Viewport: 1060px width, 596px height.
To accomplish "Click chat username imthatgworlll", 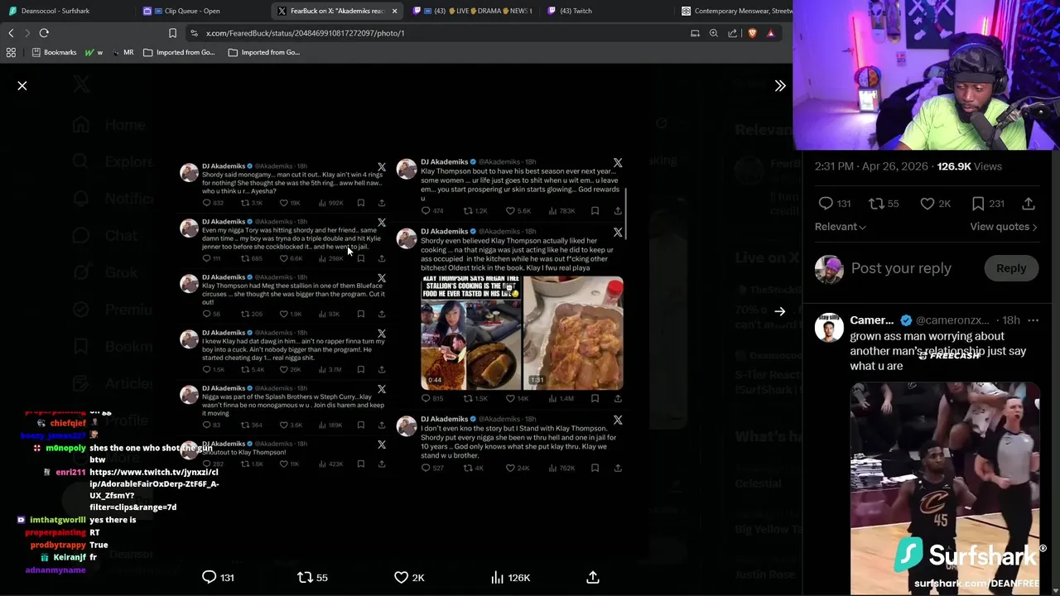I will click(58, 520).
